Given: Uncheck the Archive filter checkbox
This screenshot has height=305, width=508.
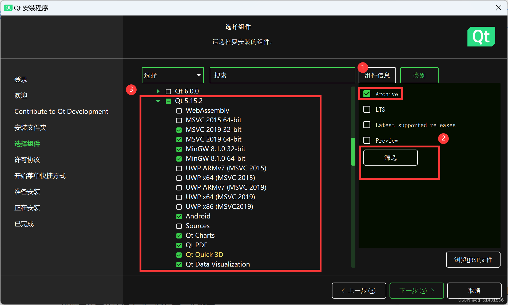Looking at the screenshot, I should coord(367,94).
